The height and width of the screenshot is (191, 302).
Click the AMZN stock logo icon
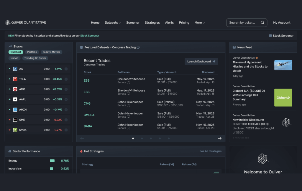[15, 110]
